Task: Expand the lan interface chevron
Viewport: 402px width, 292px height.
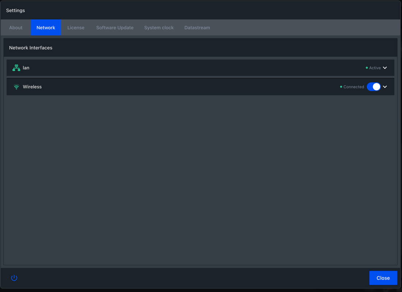Action: [385, 68]
